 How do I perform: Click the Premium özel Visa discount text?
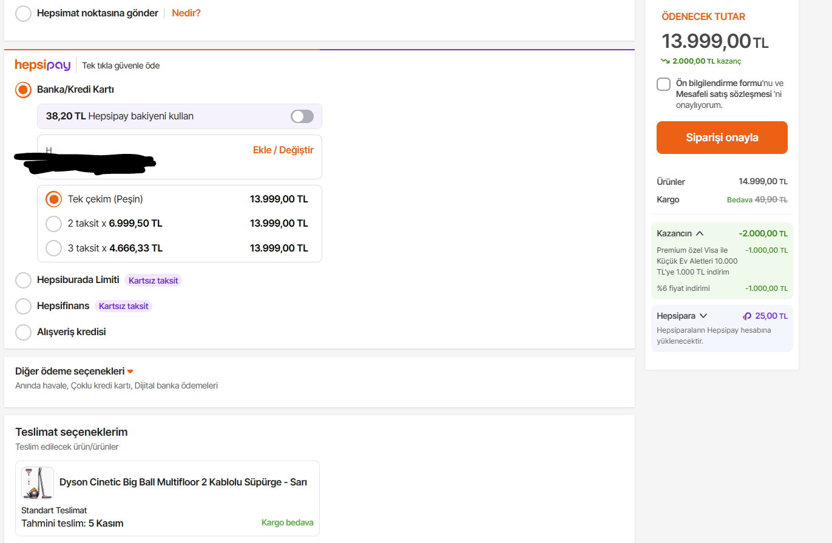(x=697, y=261)
